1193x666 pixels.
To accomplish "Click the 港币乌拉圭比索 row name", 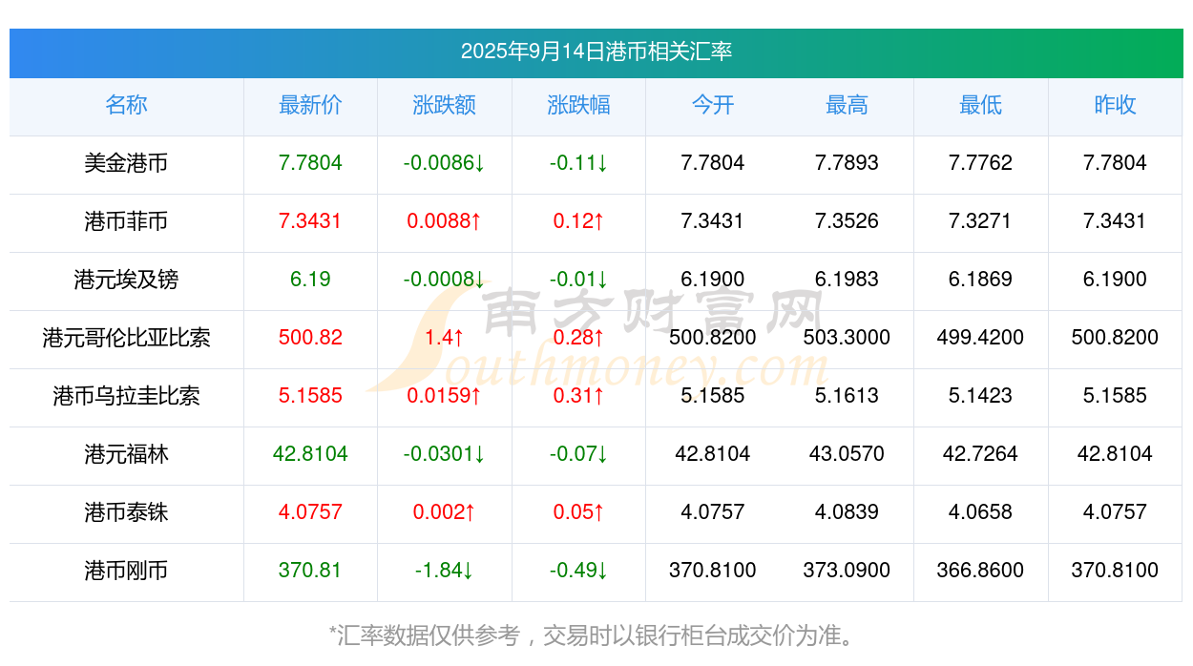I will pyautogui.click(x=126, y=396).
